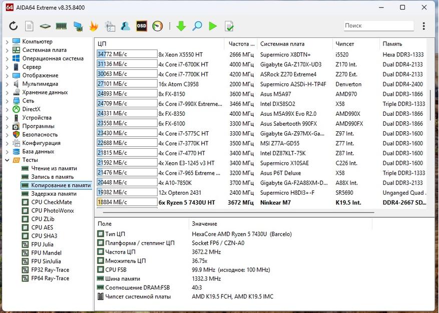
Task: Select the Сеть item in tree
Action: tap(28, 101)
